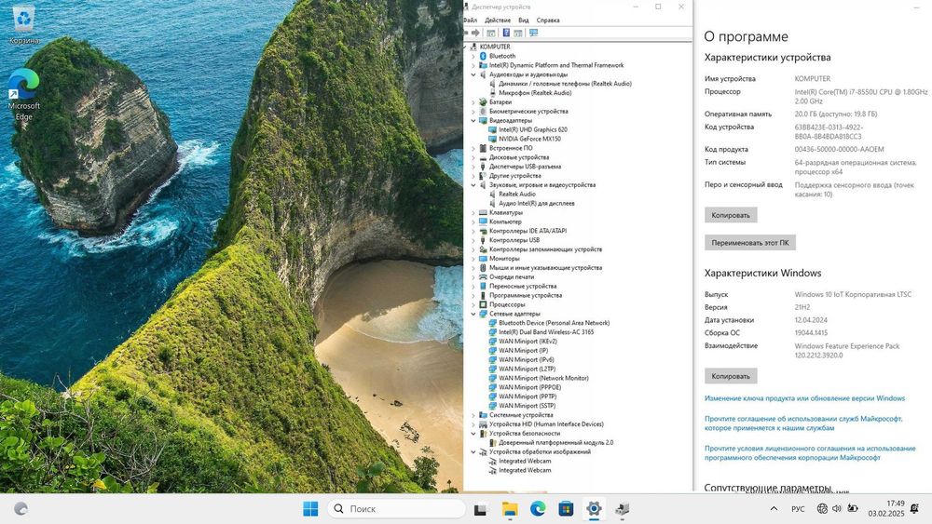Viewport: 932px width, 524px height.
Task: Select WAN Miniport (SSTP)
Action: [527, 405]
